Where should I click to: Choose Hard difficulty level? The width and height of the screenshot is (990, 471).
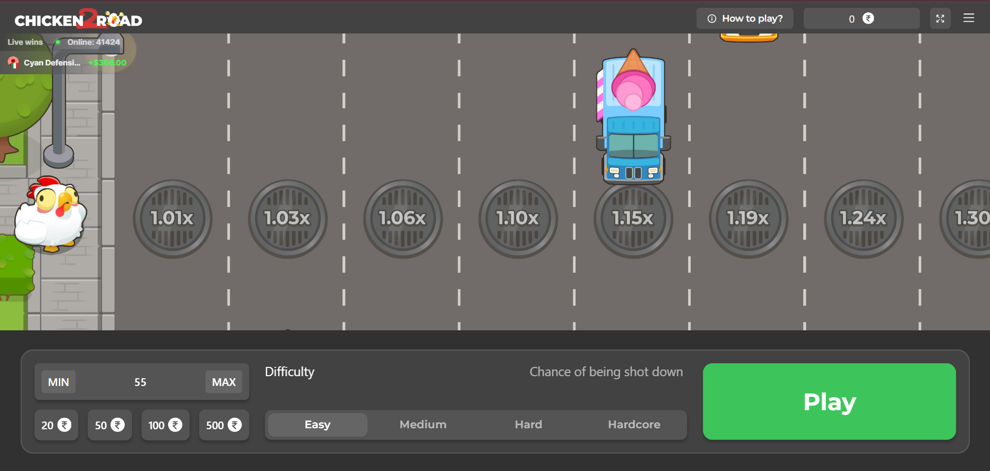[528, 425]
